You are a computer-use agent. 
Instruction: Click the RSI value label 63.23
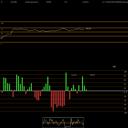tap(88, 29)
